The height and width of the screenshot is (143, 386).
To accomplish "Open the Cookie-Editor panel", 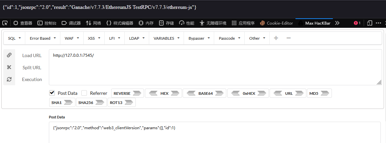I will (276, 23).
